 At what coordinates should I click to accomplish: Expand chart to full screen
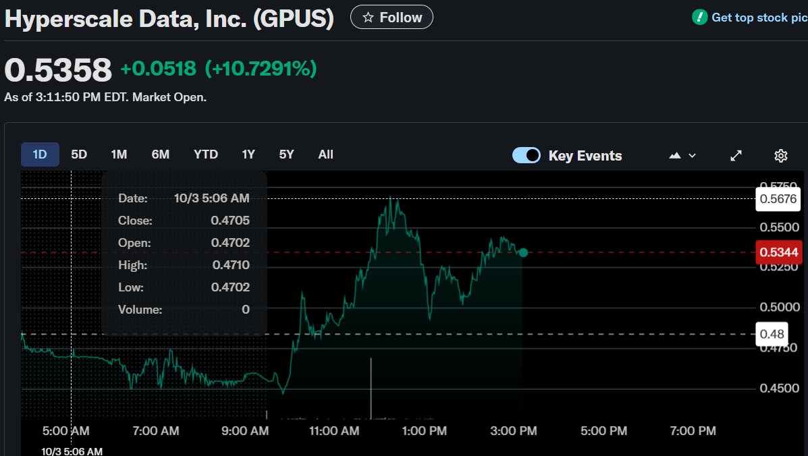[x=736, y=156]
